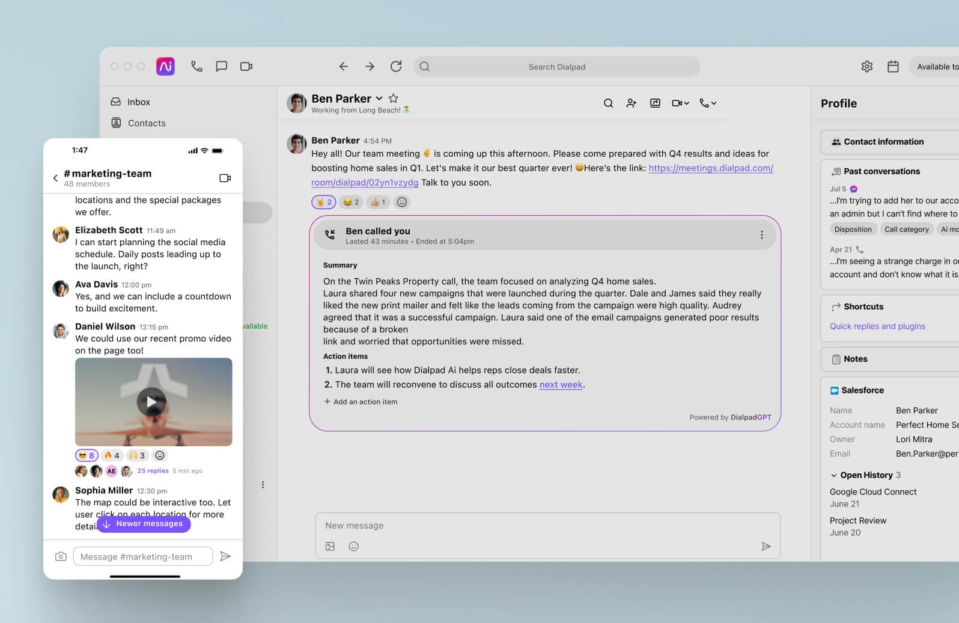Open Contacts in the sidebar
Viewport: 959px width, 623px height.
pos(146,123)
